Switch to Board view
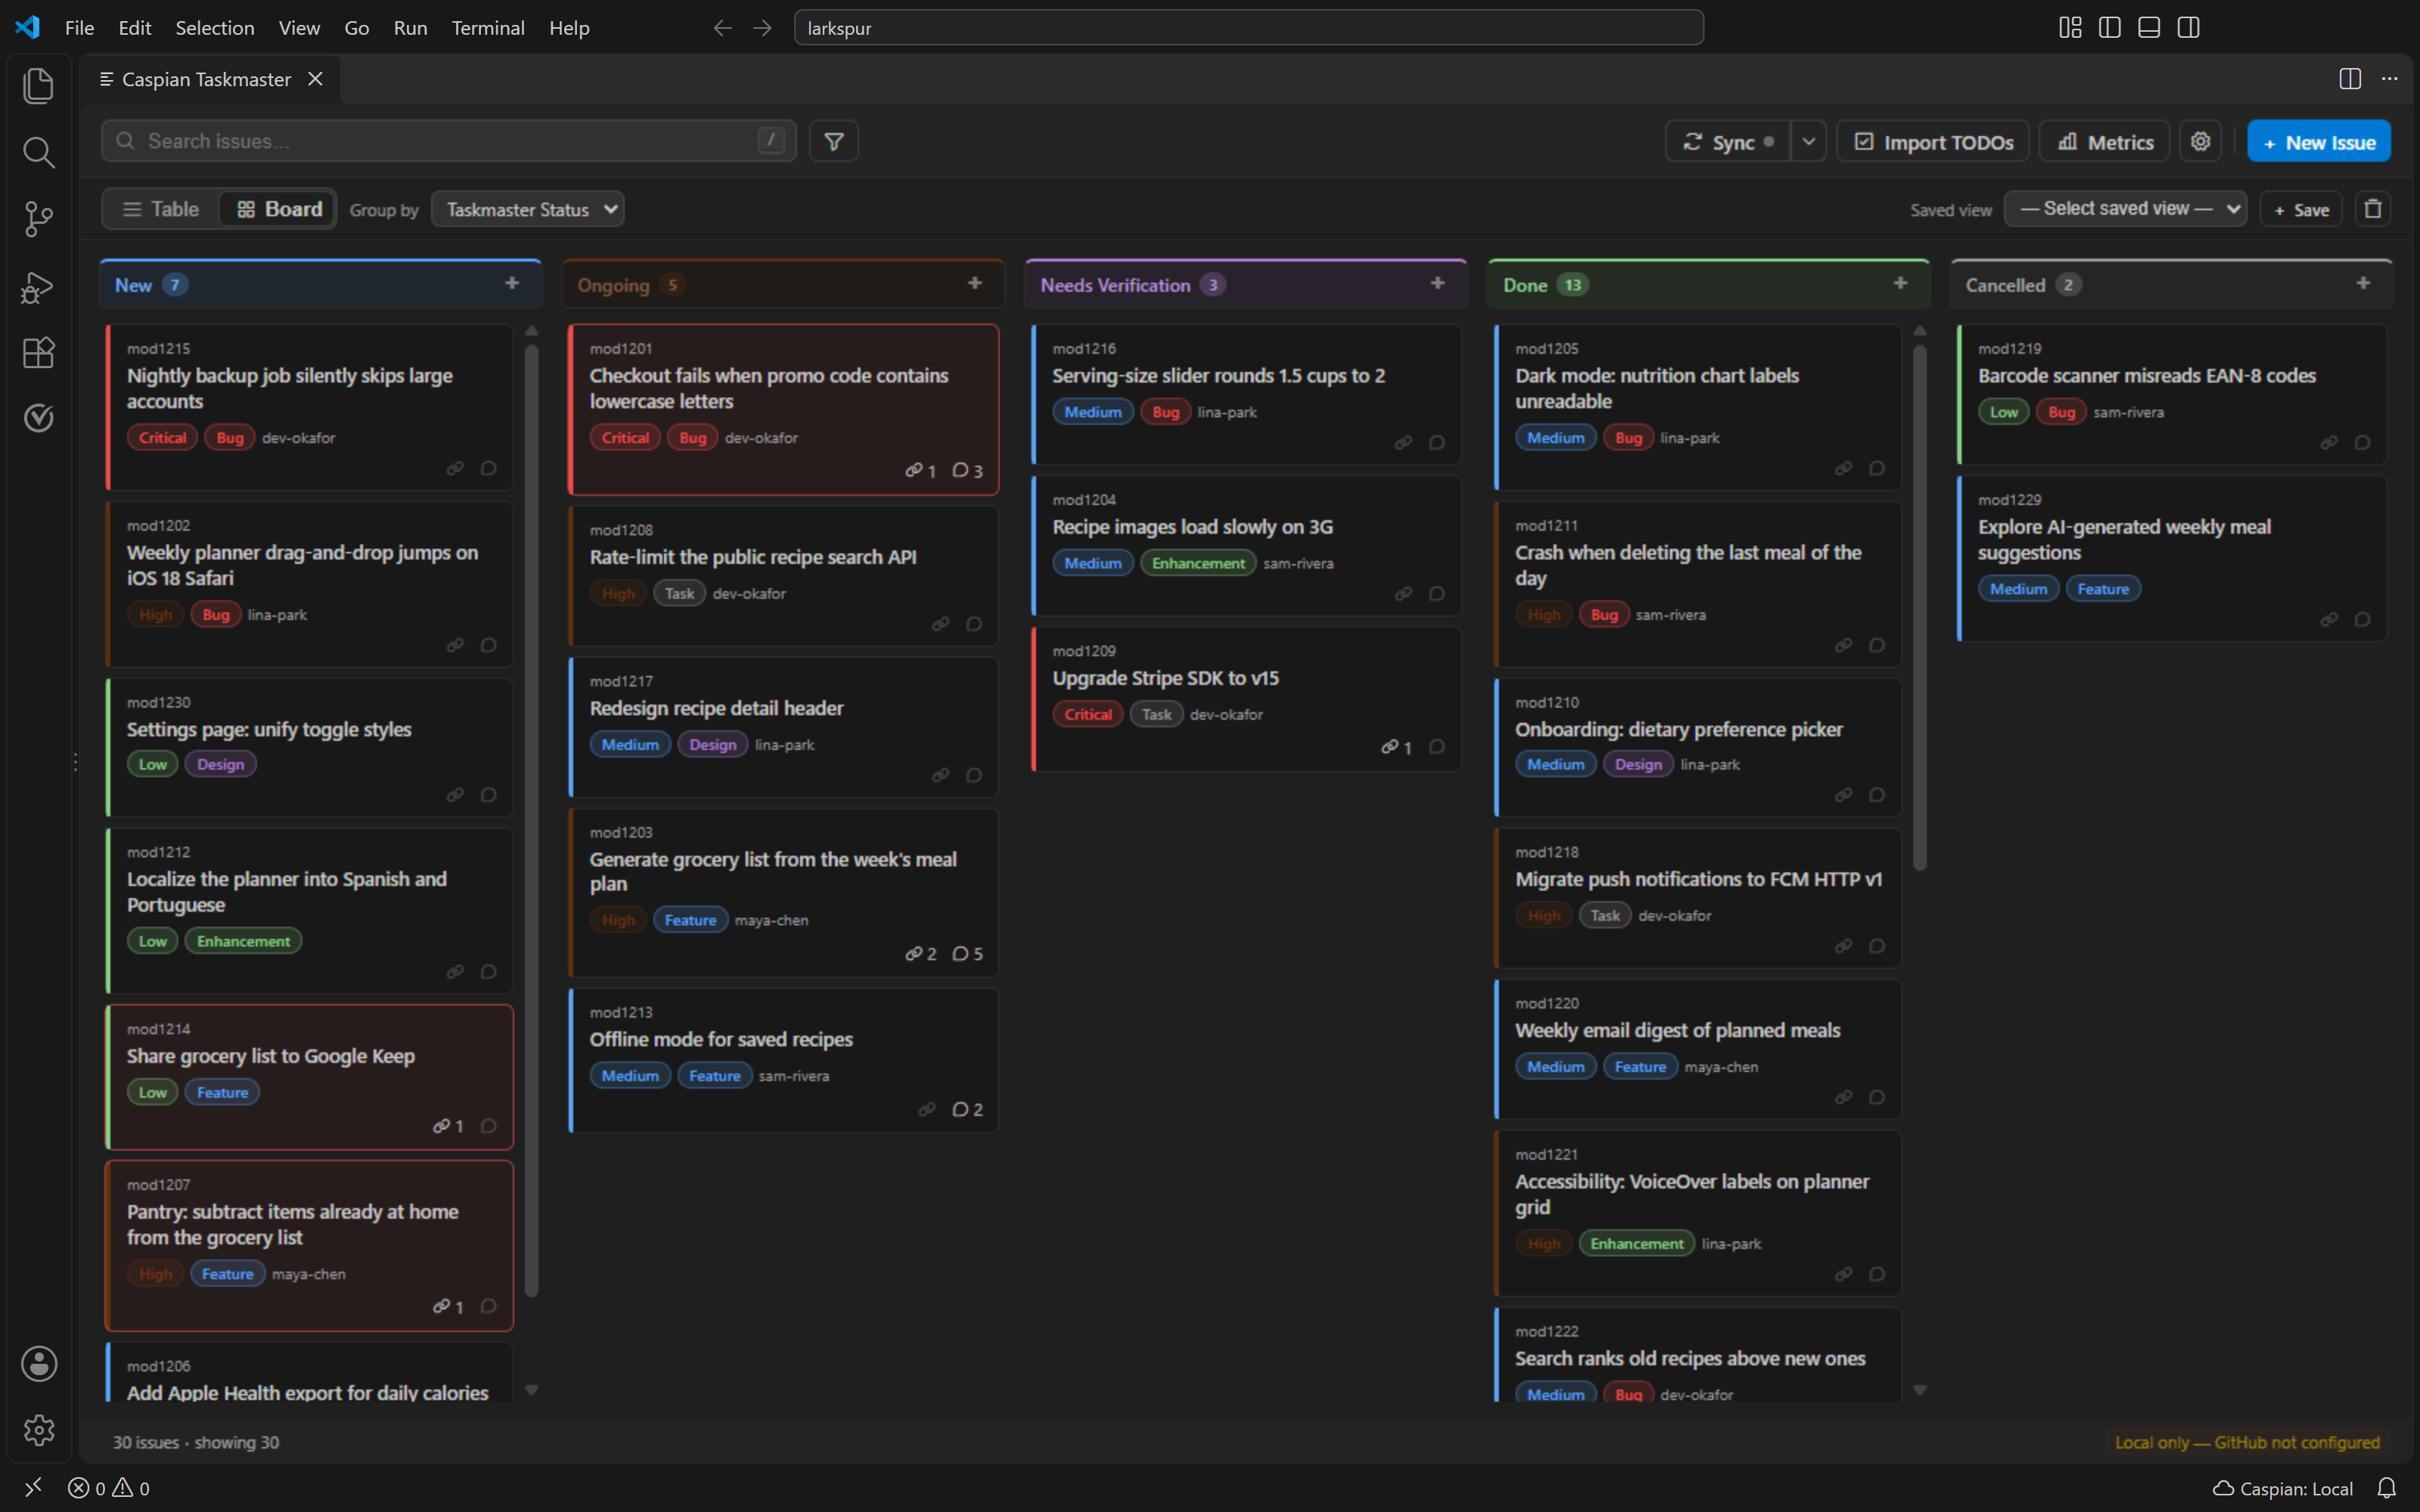The height and width of the screenshot is (1512, 2420). pos(279,209)
